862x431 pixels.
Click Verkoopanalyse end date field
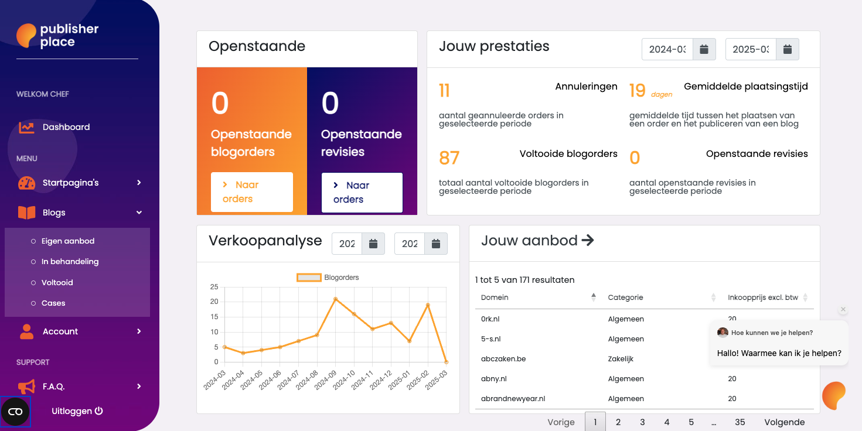click(x=410, y=244)
